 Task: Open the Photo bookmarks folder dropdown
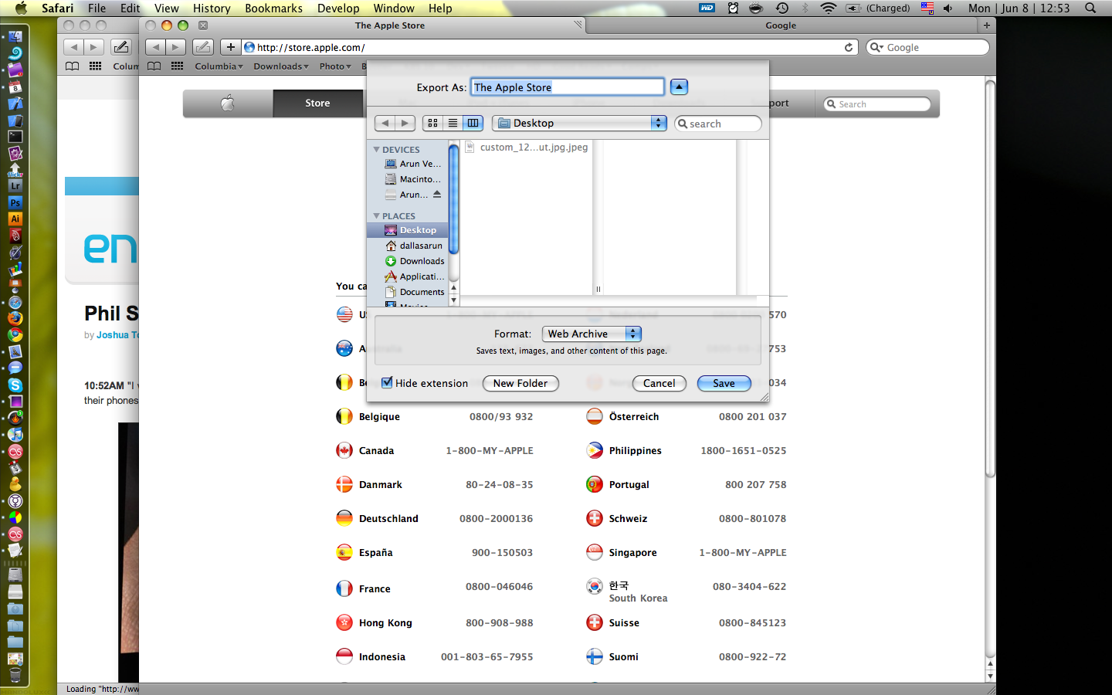point(335,66)
